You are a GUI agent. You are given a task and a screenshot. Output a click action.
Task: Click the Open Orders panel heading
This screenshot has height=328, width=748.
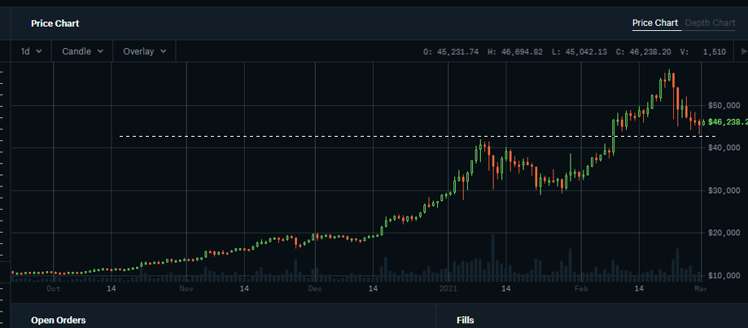point(59,321)
